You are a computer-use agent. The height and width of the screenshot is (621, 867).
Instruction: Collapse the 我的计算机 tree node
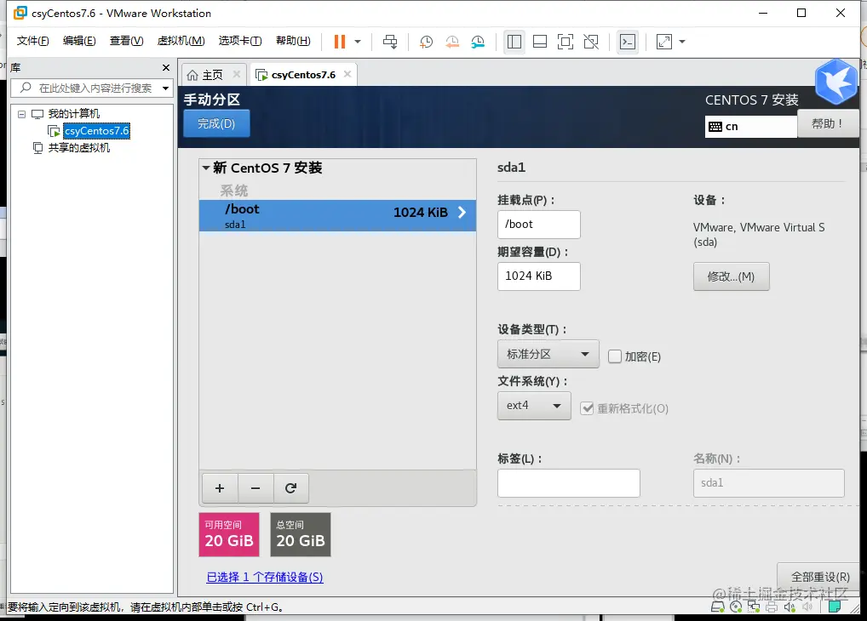(x=21, y=114)
